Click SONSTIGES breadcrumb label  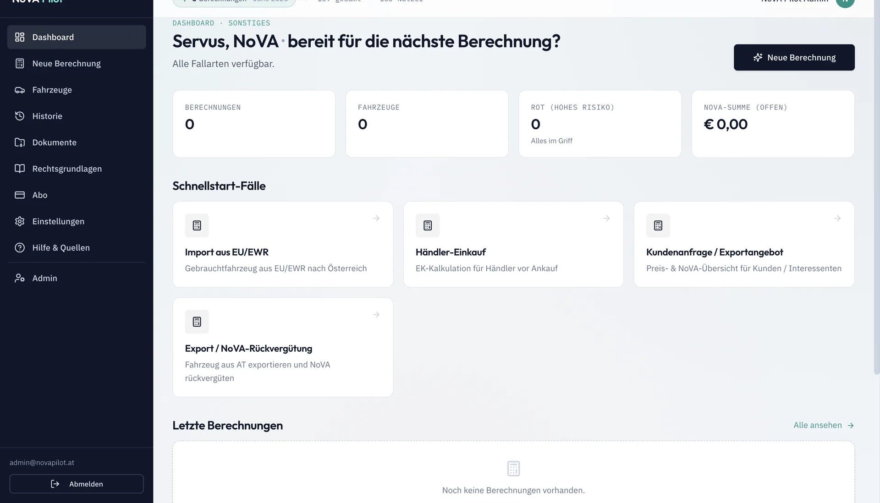click(x=249, y=23)
